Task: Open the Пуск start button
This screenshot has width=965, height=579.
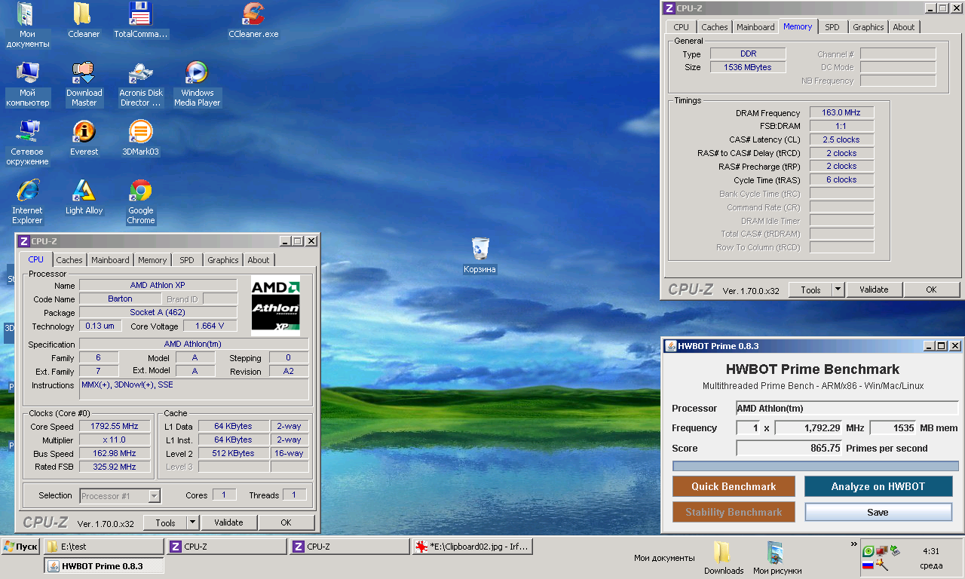Action: (20, 547)
